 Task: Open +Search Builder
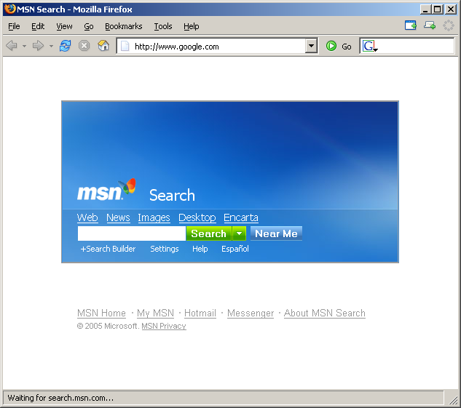pyautogui.click(x=108, y=249)
